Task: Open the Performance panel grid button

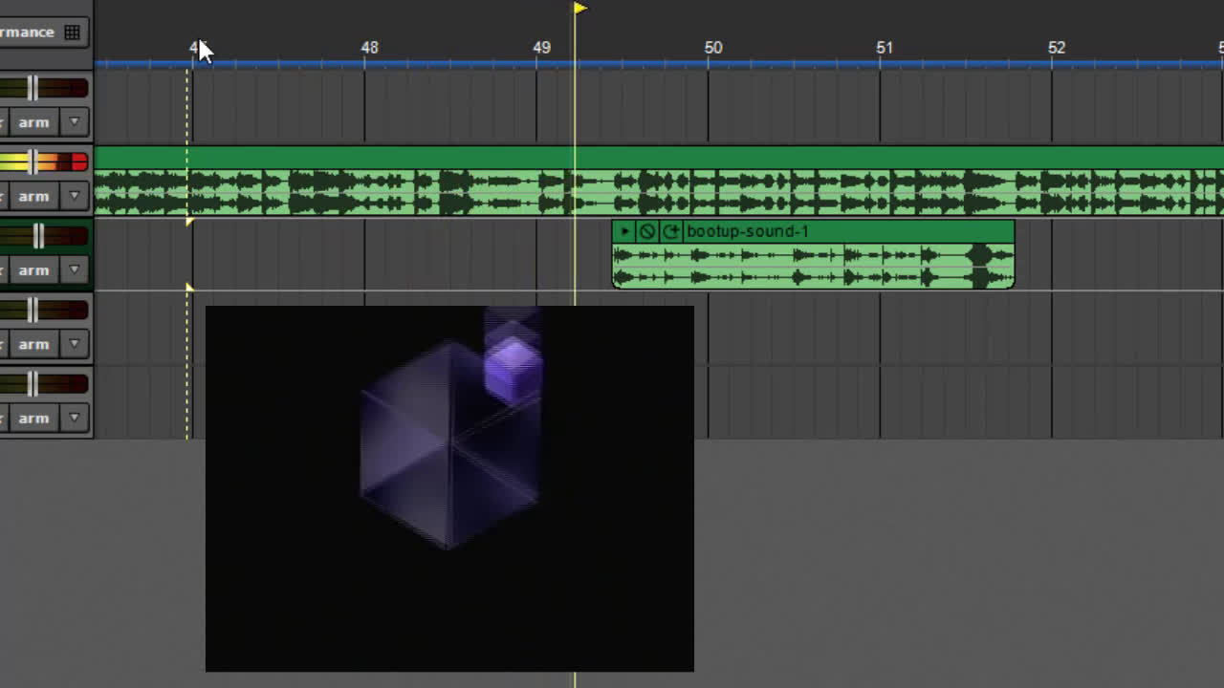Action: pos(72,32)
